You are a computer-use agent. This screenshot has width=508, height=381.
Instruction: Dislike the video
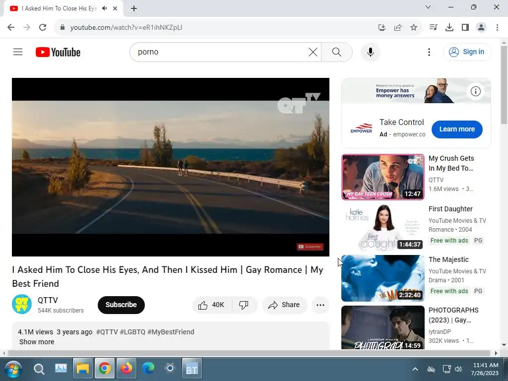[x=244, y=305]
